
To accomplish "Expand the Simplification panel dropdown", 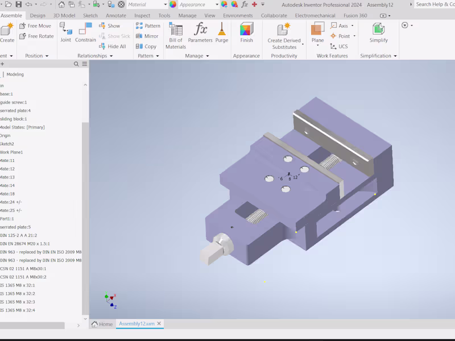I will tap(395, 56).
